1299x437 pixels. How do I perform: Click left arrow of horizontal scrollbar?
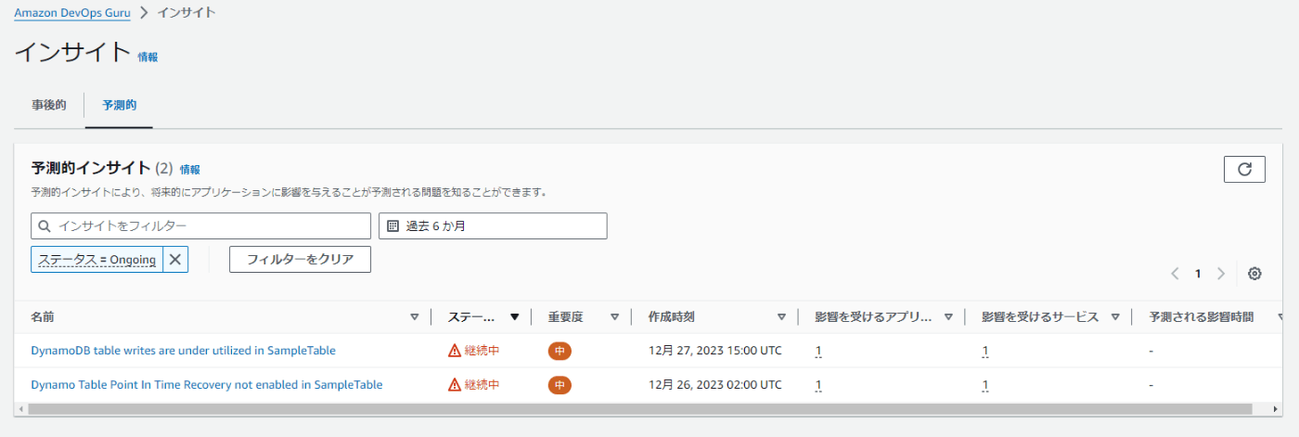pyautogui.click(x=20, y=408)
